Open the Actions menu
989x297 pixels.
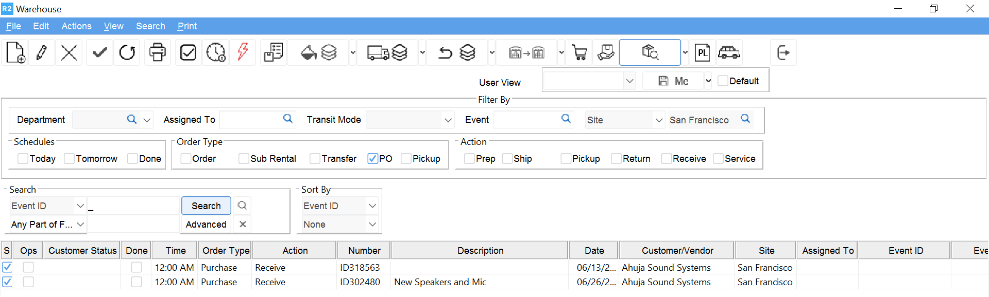click(76, 26)
